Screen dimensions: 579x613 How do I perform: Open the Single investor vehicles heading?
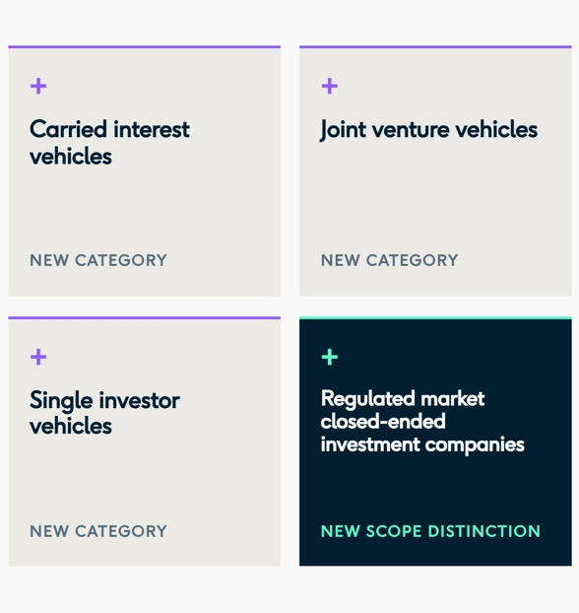click(104, 413)
